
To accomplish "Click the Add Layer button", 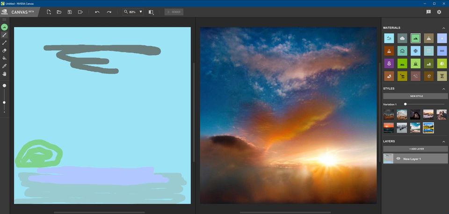I will (415, 149).
